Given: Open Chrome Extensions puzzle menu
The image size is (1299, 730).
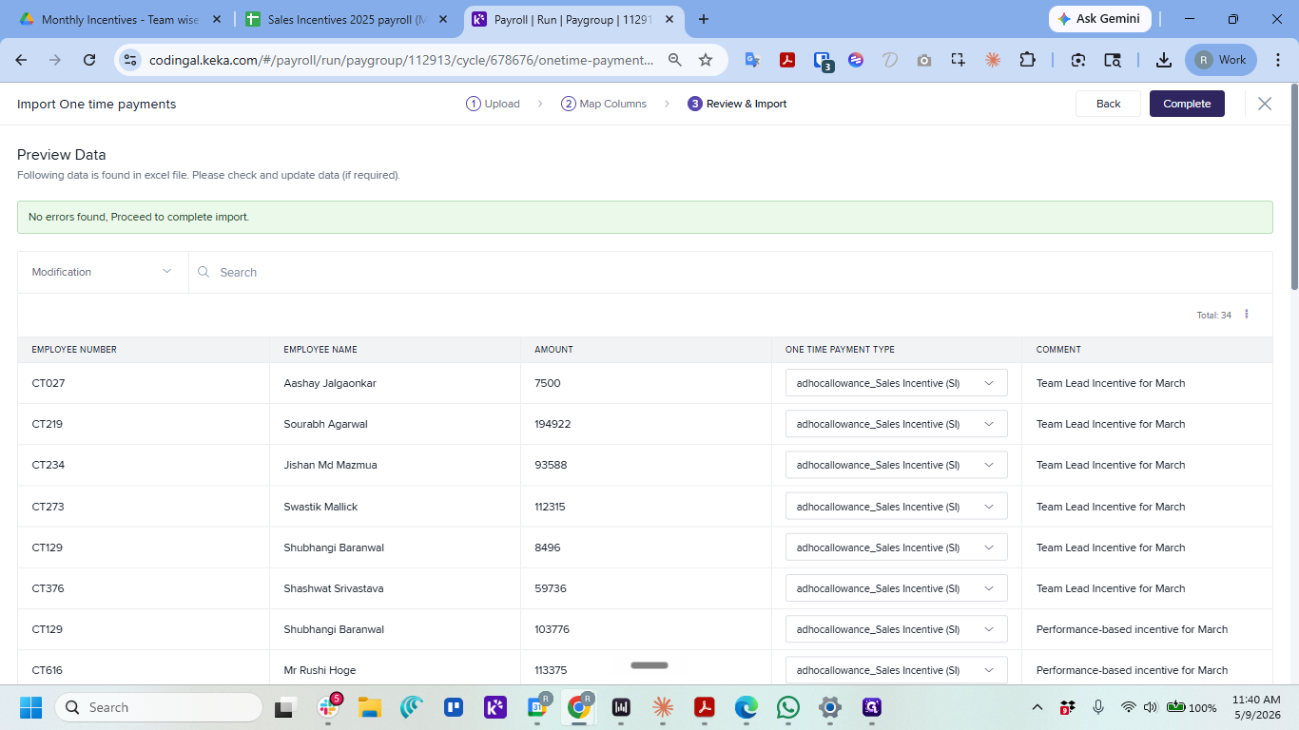Looking at the screenshot, I should tap(1027, 60).
